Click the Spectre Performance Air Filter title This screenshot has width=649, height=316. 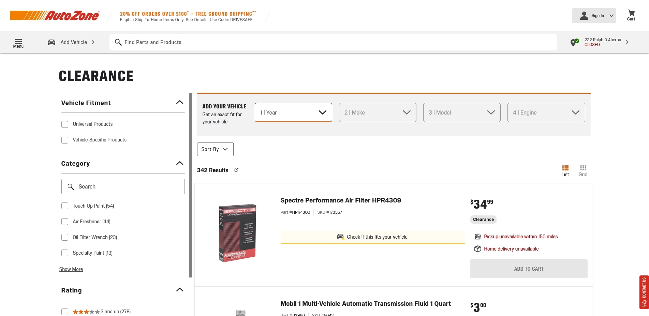click(x=340, y=200)
